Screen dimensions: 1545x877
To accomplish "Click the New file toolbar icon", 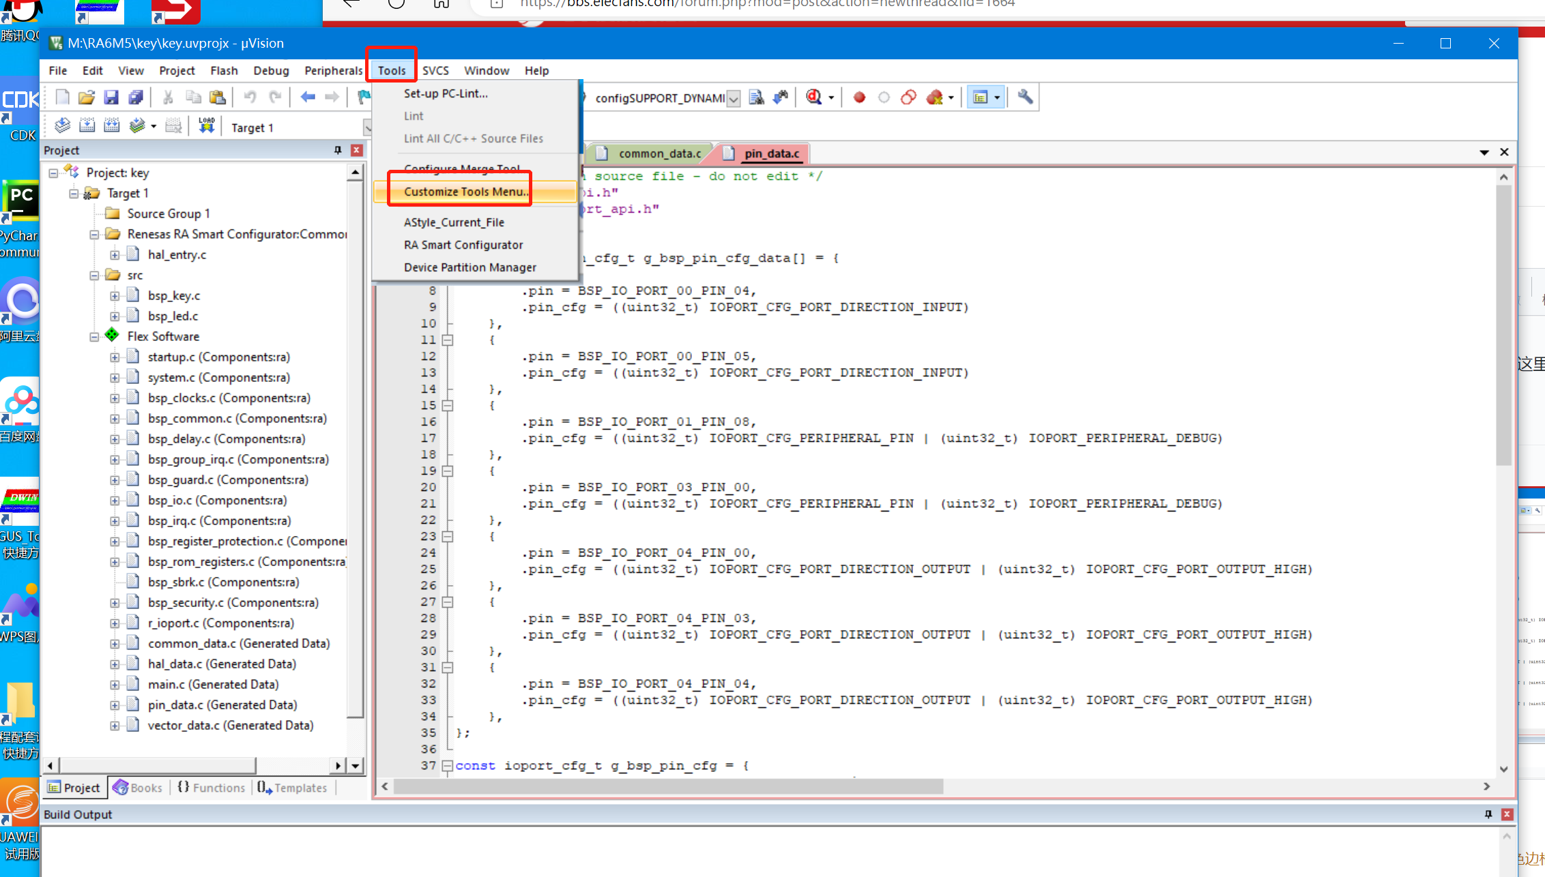I will 62,98.
